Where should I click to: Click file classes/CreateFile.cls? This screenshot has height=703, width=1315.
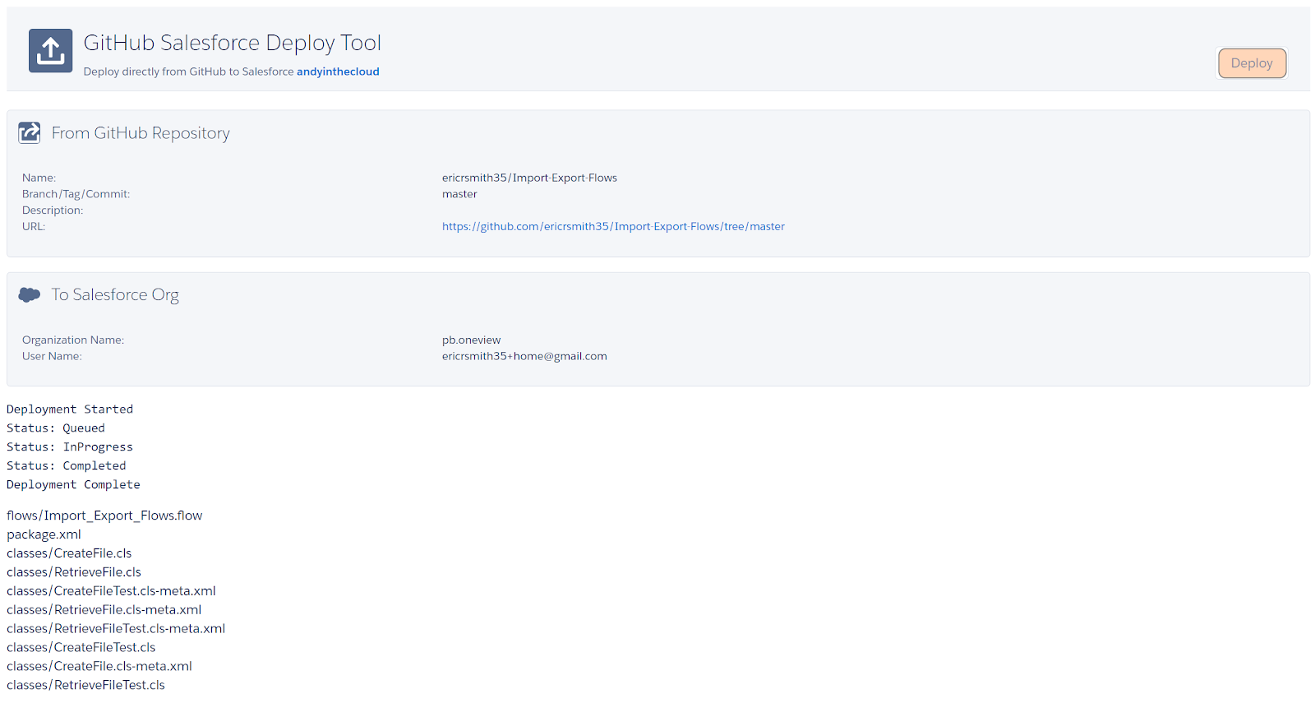(69, 553)
